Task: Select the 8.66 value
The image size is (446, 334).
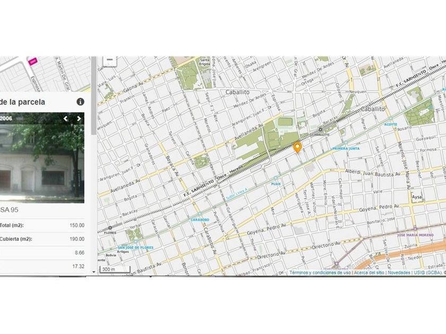Action: tap(79, 253)
